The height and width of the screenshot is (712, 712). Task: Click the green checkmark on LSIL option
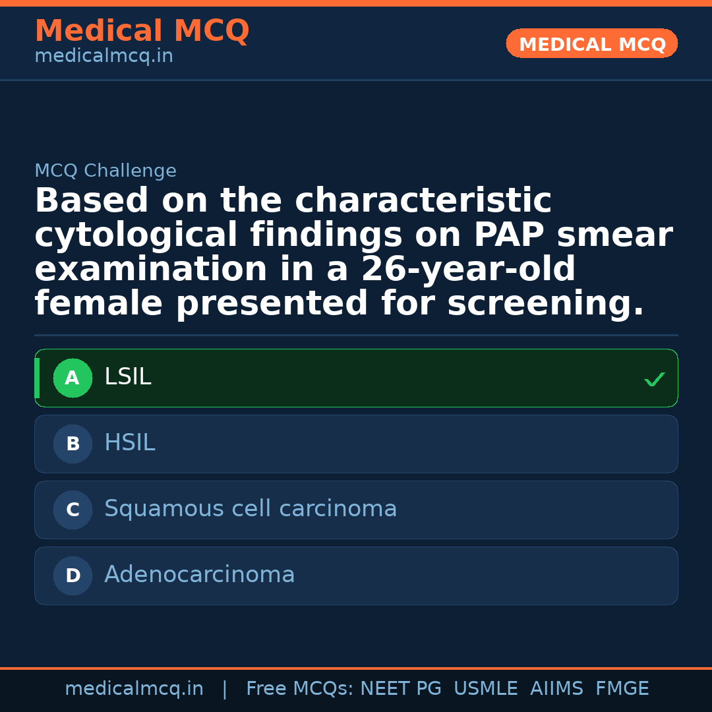click(654, 379)
